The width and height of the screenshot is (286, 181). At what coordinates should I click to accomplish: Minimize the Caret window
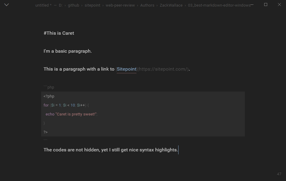click(x=252, y=4)
